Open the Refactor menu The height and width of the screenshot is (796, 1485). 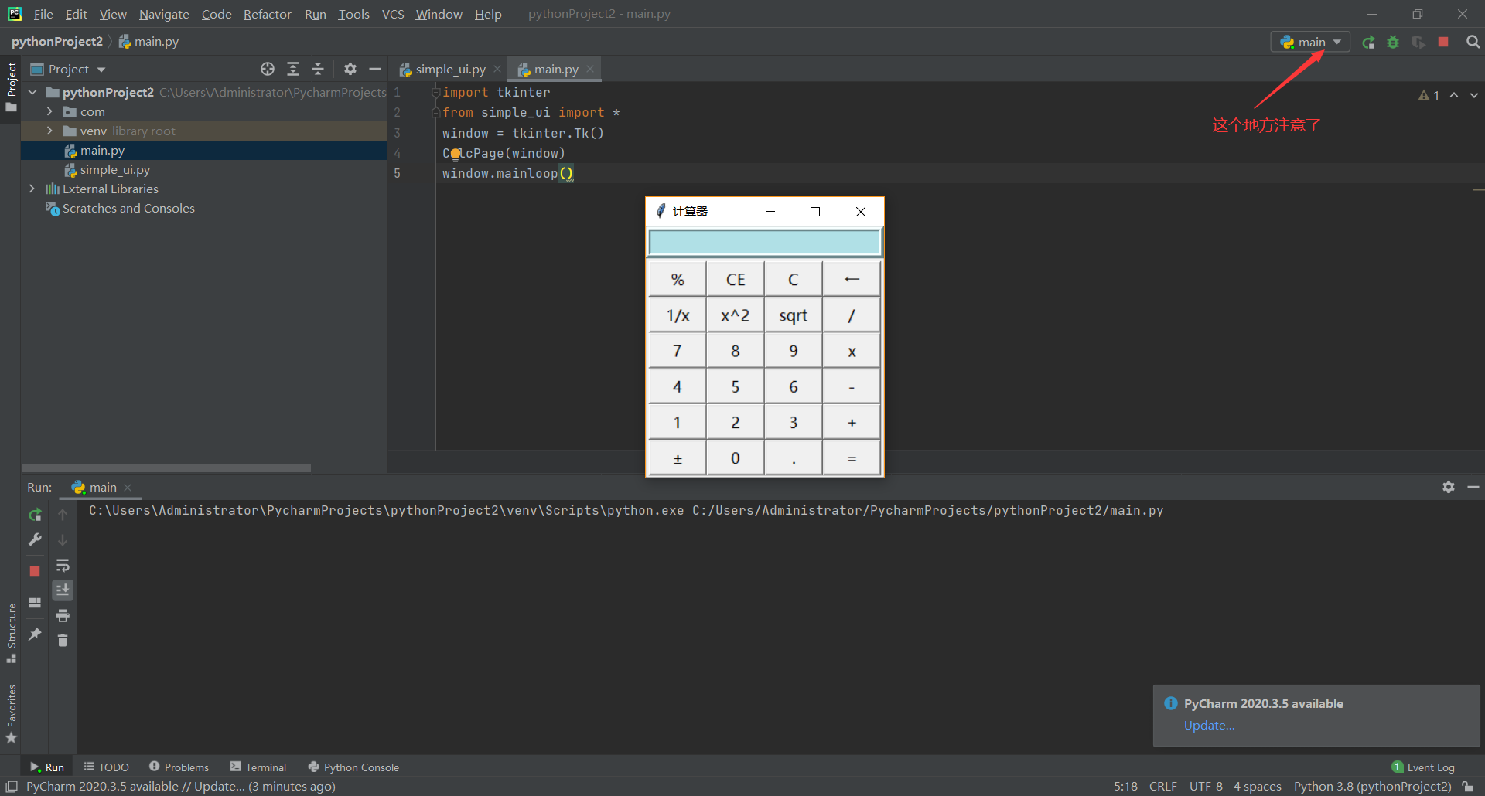pyautogui.click(x=267, y=14)
